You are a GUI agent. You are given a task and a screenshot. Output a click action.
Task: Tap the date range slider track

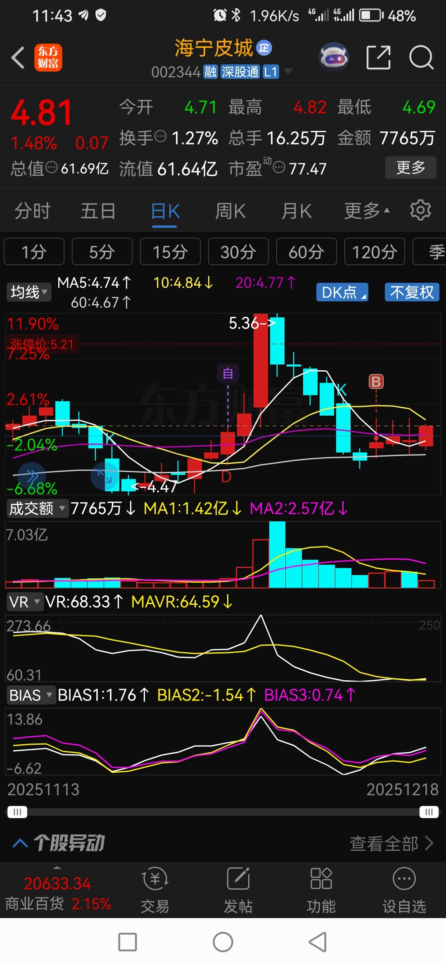[x=223, y=812]
